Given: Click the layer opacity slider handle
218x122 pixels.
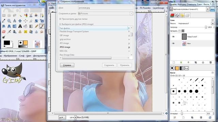Looking at the screenshot, I should click(206, 27).
